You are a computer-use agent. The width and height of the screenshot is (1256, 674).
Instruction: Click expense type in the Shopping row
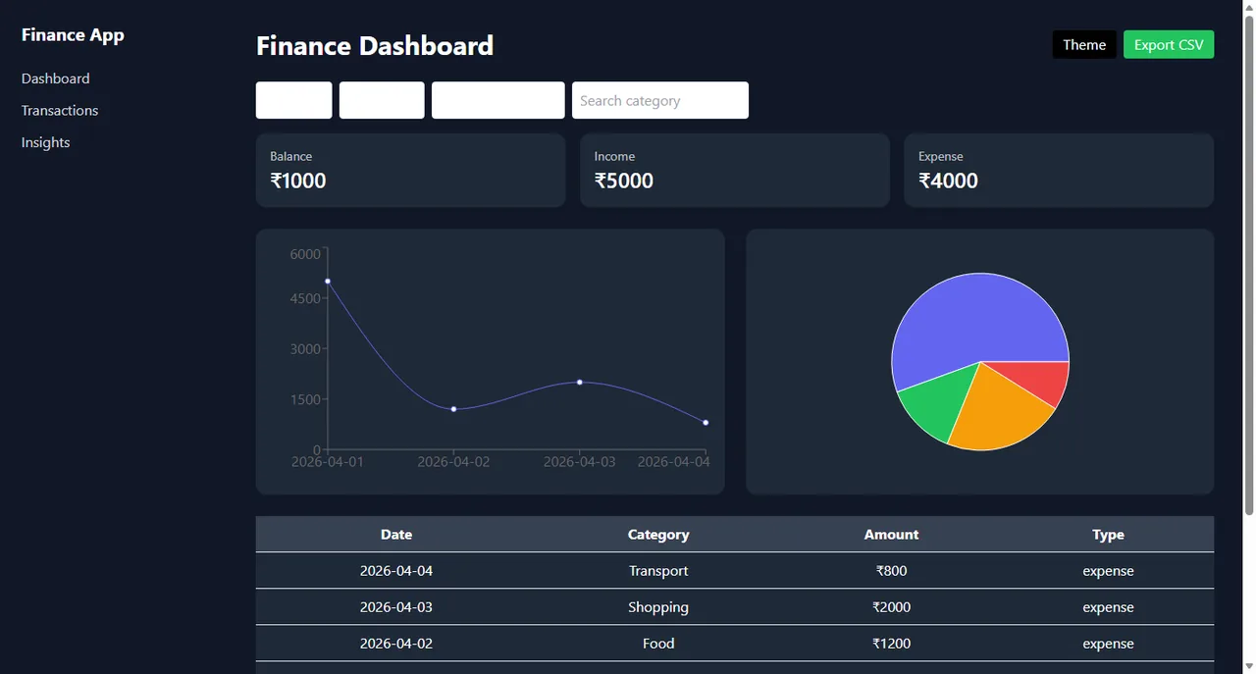pyautogui.click(x=1108, y=607)
